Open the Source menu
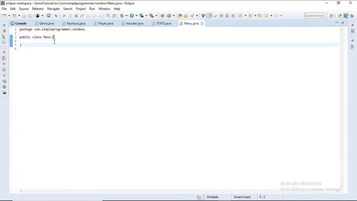The image size is (357, 201). (x=23, y=9)
